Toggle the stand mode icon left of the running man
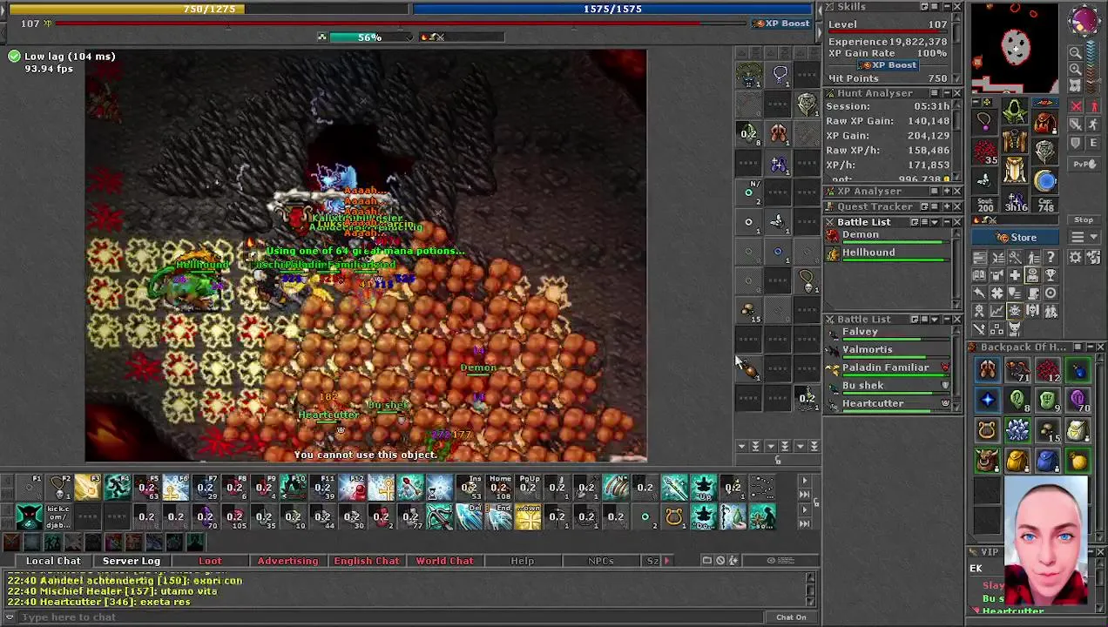 [1076, 124]
